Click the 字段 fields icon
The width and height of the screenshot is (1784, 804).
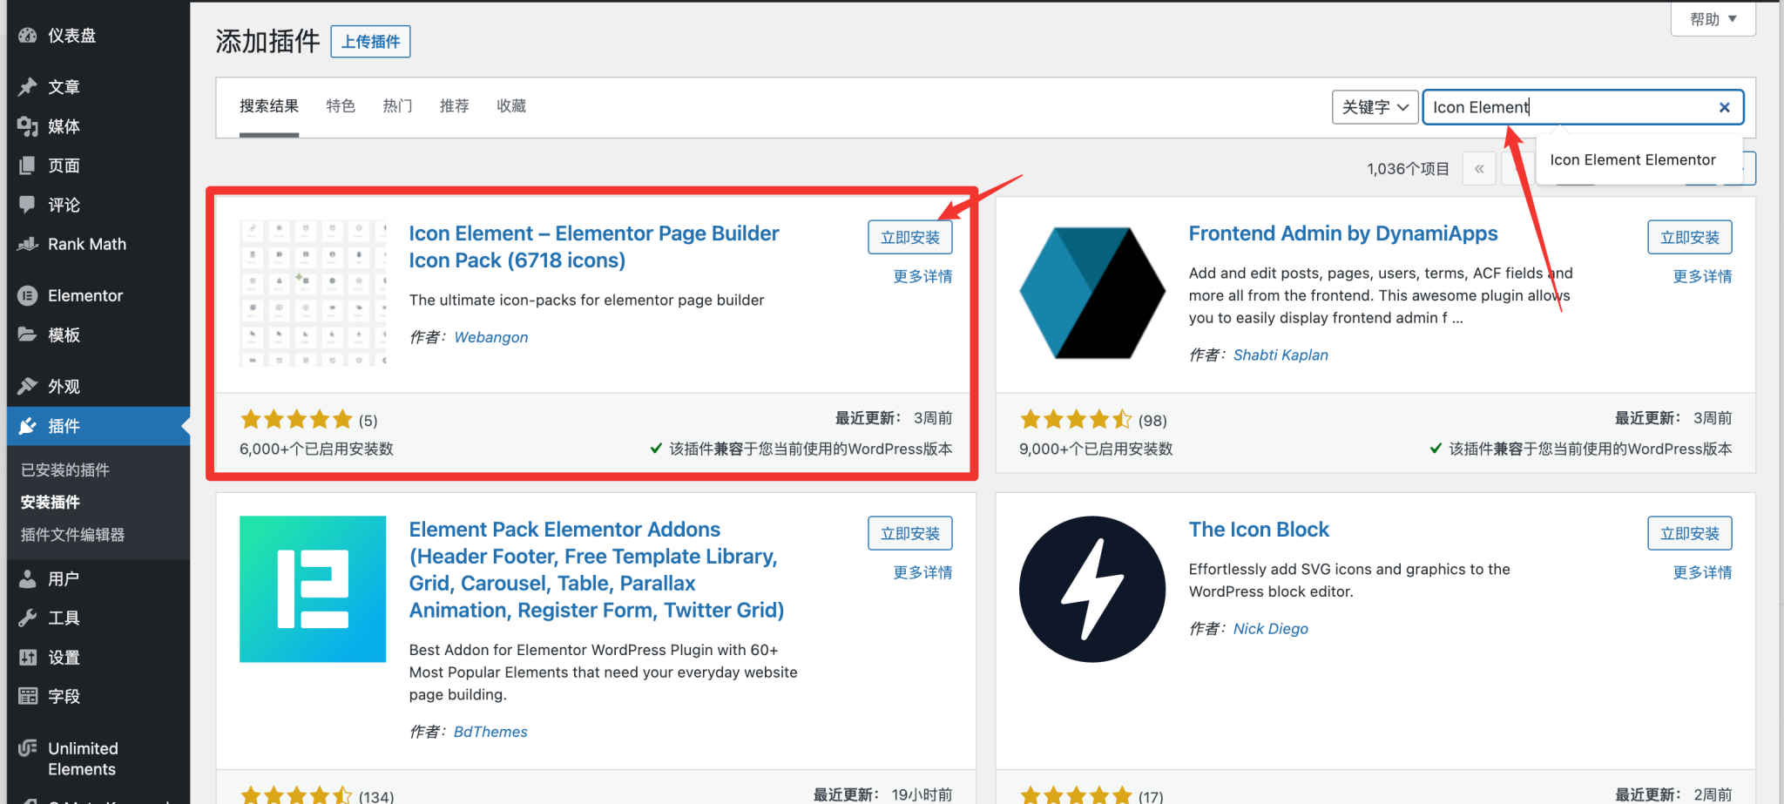[28, 696]
